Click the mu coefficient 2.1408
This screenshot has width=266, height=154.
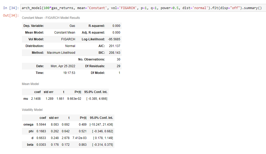point(36,98)
